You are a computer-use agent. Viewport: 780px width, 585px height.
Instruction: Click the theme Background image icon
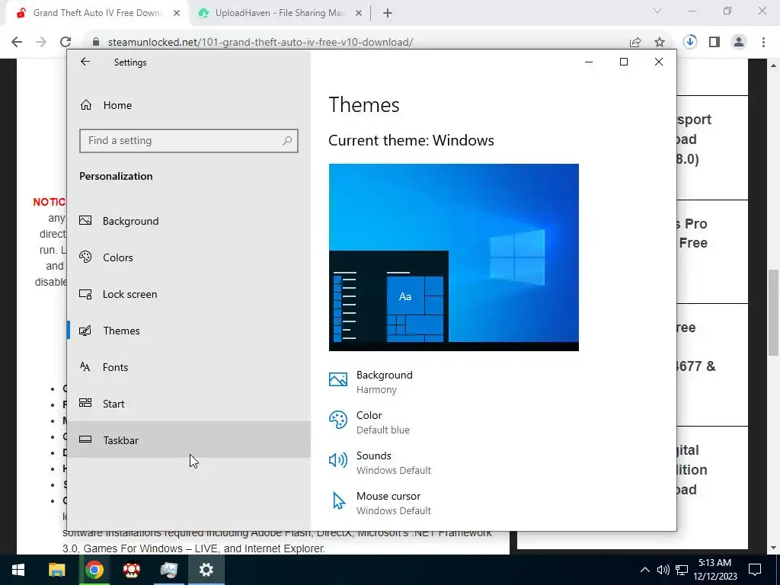[x=338, y=379]
